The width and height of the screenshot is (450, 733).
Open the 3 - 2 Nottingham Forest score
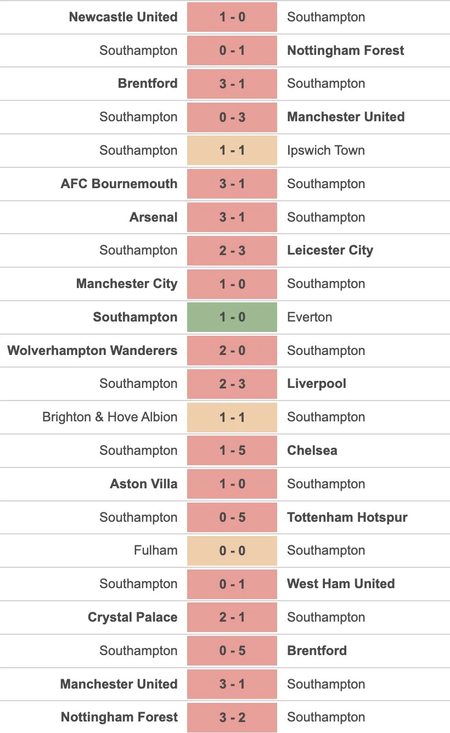point(232,717)
